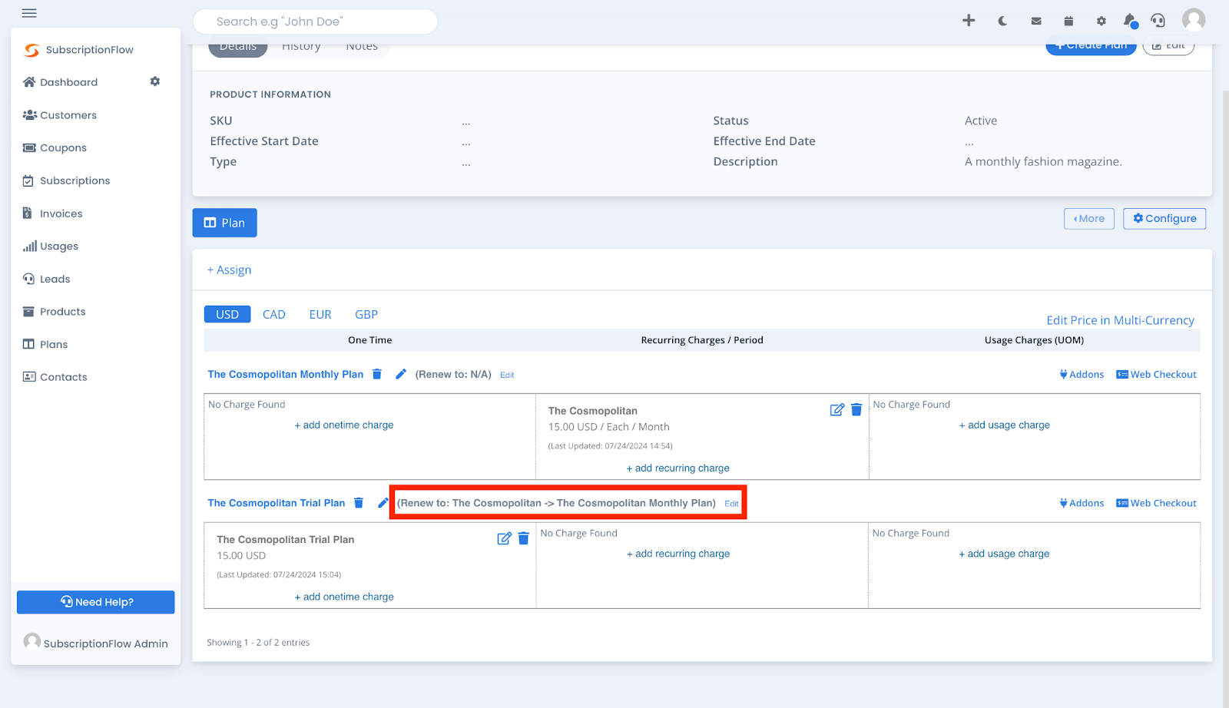Edit Monthly Plan with pencil icon

click(401, 374)
